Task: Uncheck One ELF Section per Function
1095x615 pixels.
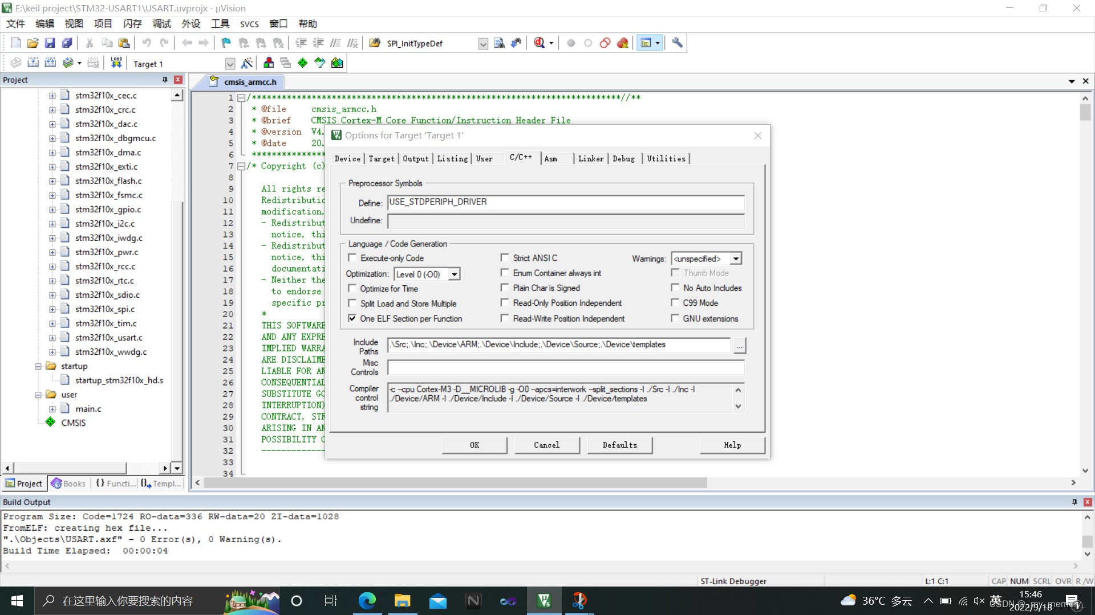Action: click(352, 318)
